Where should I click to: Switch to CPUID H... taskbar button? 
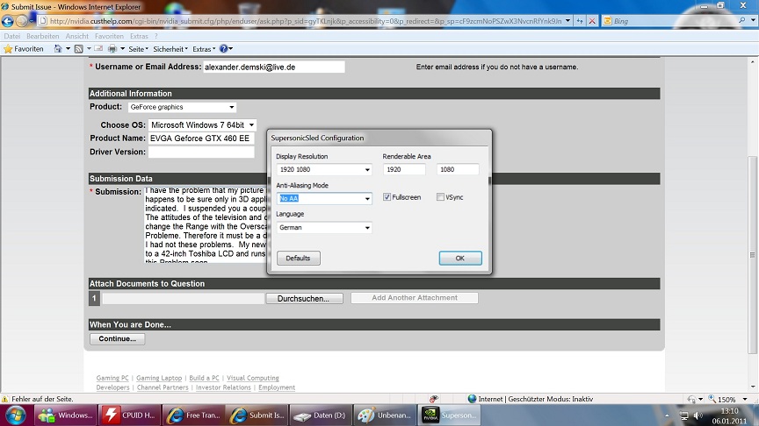[x=130, y=415]
